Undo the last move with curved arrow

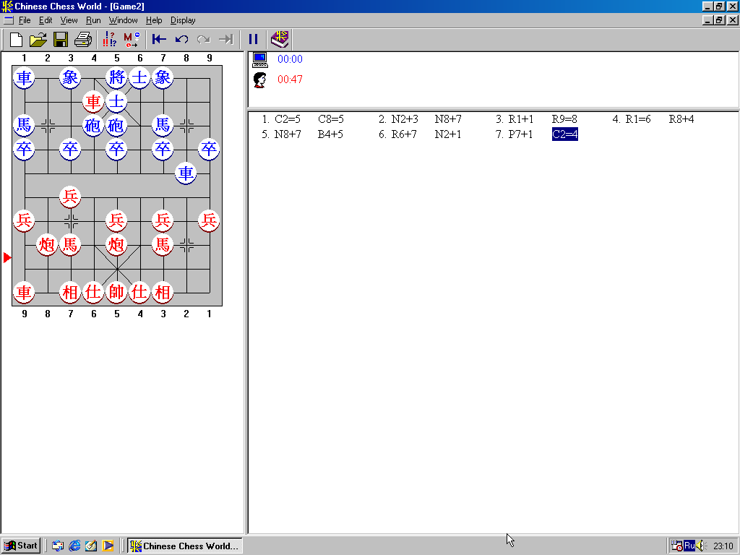point(181,39)
